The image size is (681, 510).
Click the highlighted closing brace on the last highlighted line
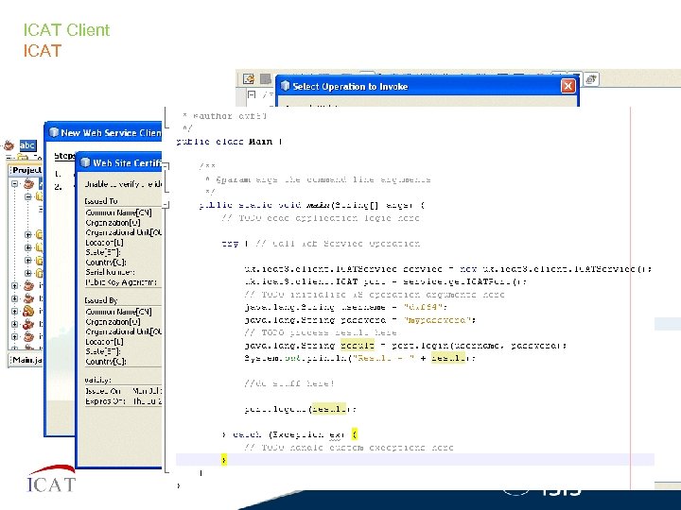(223, 460)
